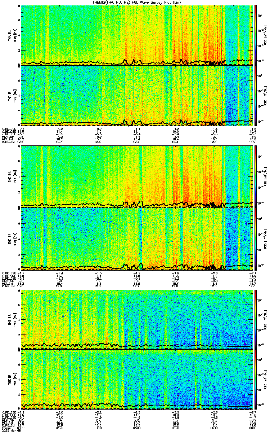
Task: Click "R_RE_SM" label under the THE panels
Action: [8, 425]
